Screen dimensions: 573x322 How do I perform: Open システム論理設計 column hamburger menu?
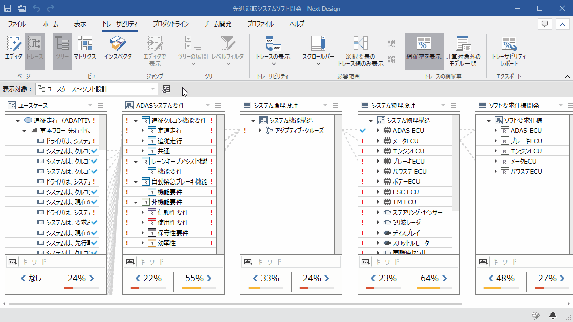point(336,105)
